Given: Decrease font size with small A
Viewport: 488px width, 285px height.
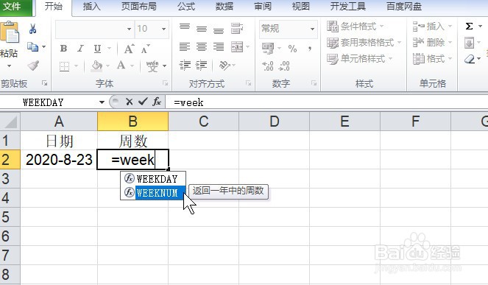Looking at the screenshot, I should (145, 49).
